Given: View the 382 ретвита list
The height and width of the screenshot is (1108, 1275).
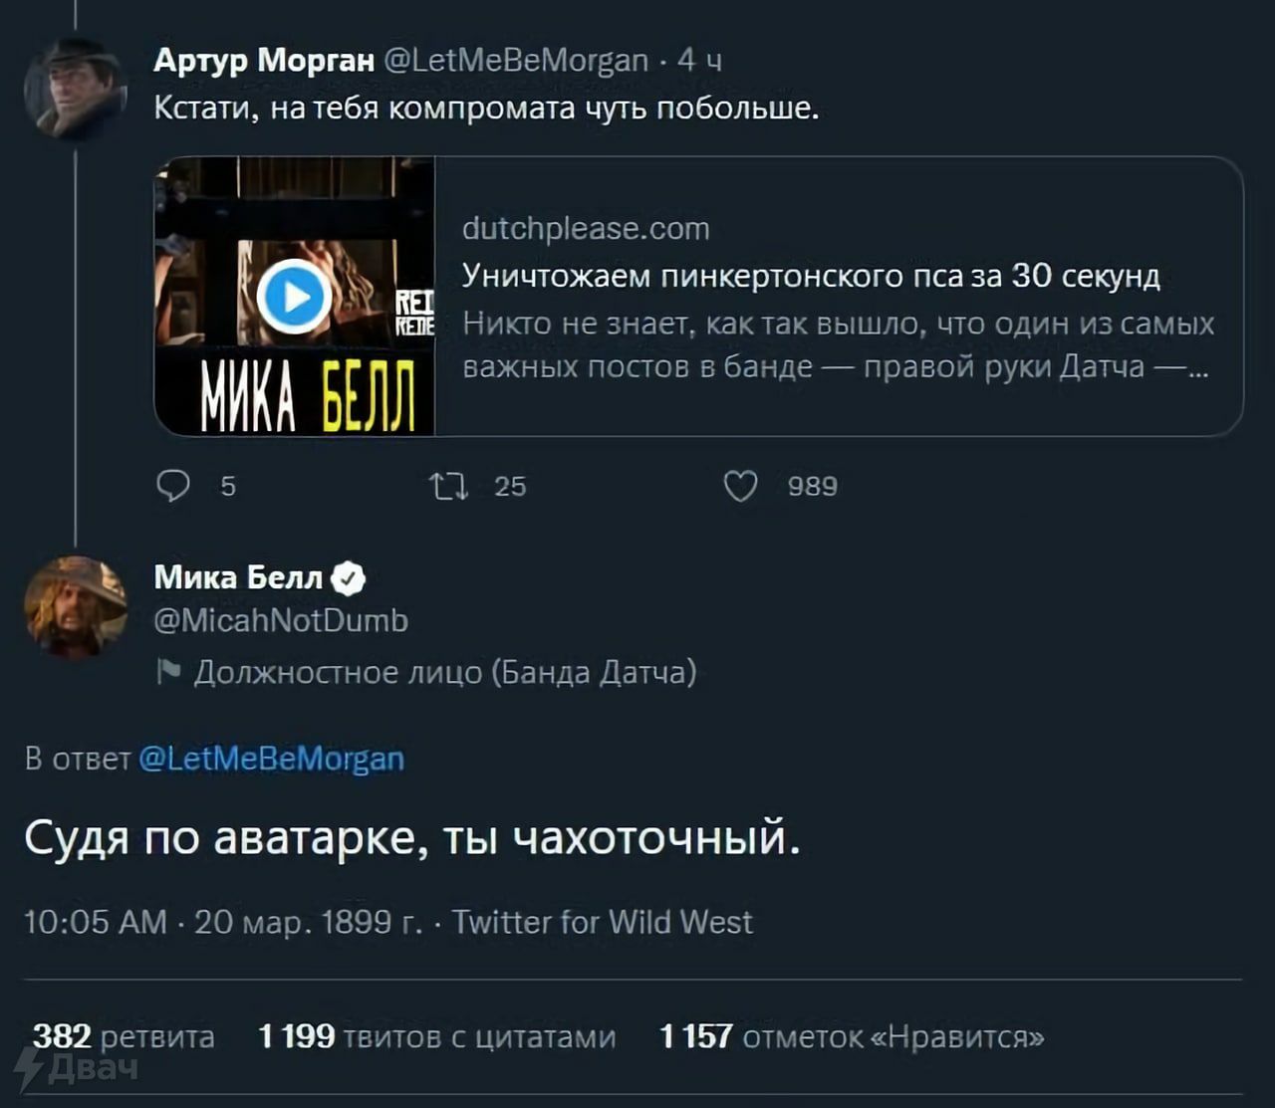Looking at the screenshot, I should [x=124, y=1036].
